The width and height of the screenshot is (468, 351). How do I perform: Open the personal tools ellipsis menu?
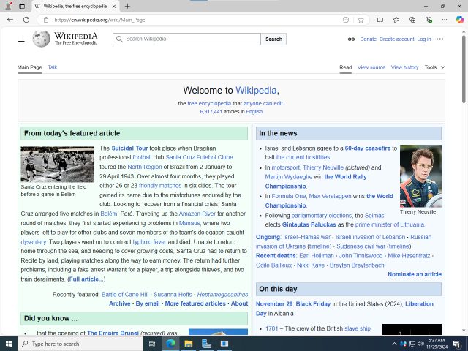tap(439, 39)
